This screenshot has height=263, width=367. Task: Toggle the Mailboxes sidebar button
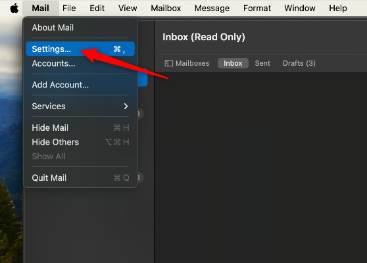pyautogui.click(x=187, y=63)
